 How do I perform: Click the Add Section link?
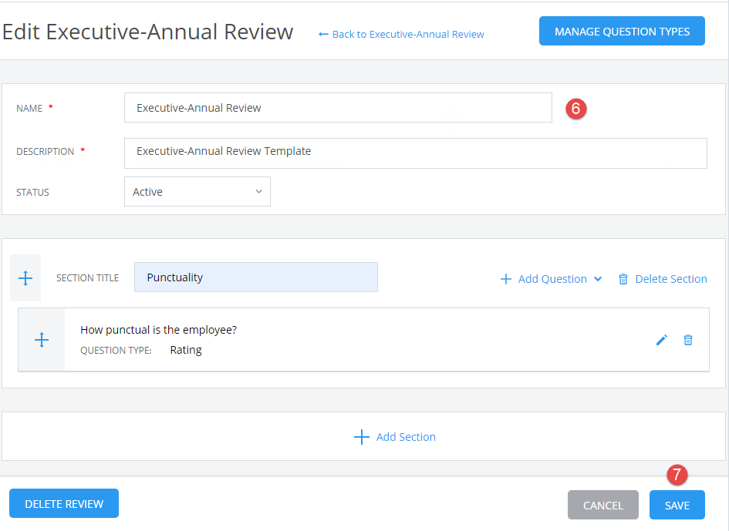pyautogui.click(x=406, y=437)
